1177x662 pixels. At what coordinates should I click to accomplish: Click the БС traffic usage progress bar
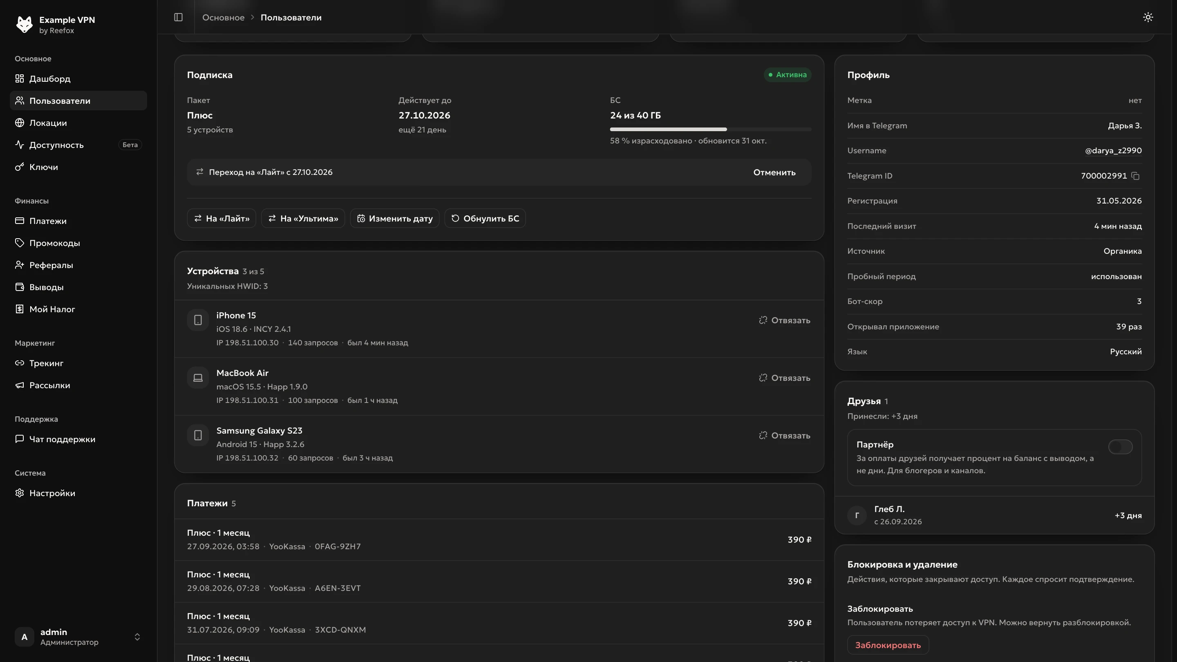click(711, 129)
